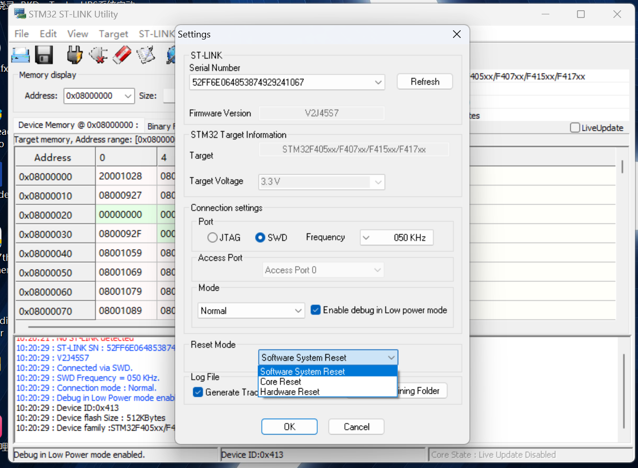
Task: Select the JTAG port radio button
Action: pyautogui.click(x=212, y=238)
